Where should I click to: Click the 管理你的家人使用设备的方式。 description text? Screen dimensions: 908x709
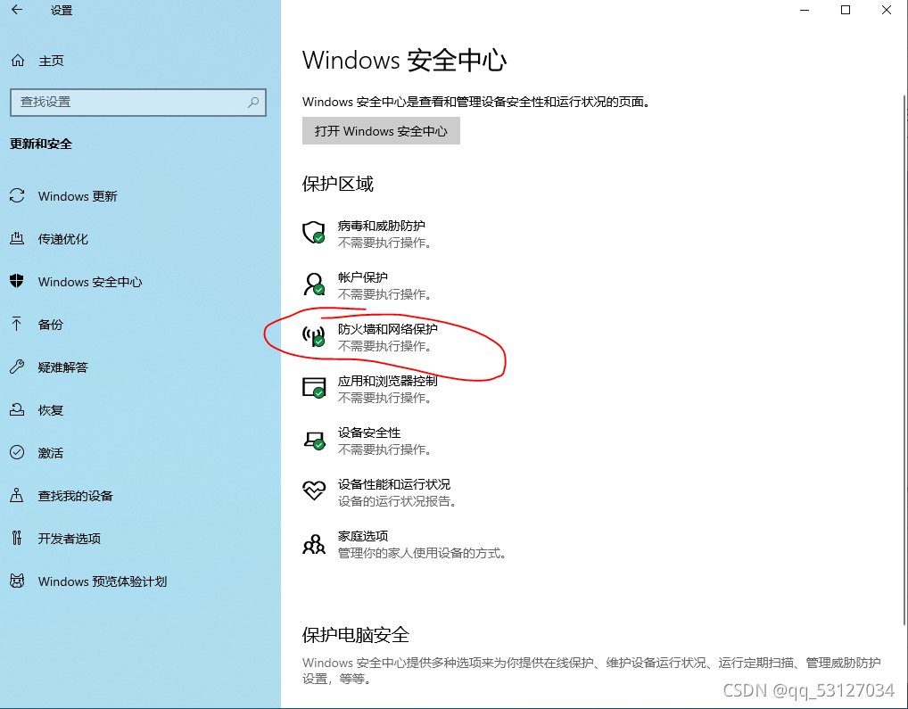tap(423, 553)
